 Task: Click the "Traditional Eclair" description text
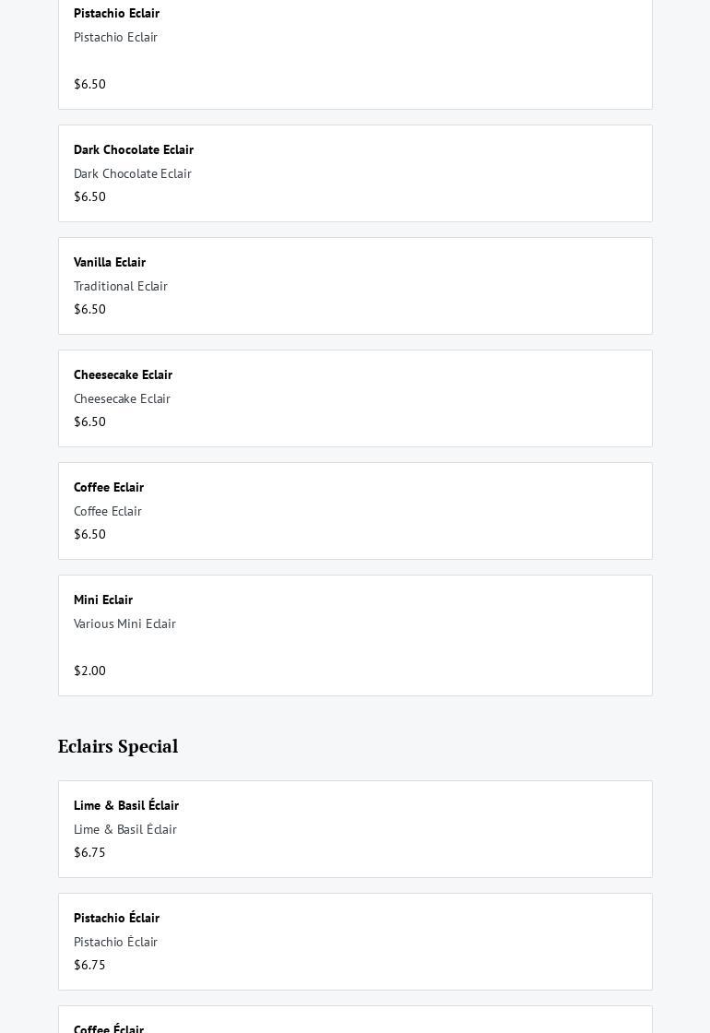(121, 286)
